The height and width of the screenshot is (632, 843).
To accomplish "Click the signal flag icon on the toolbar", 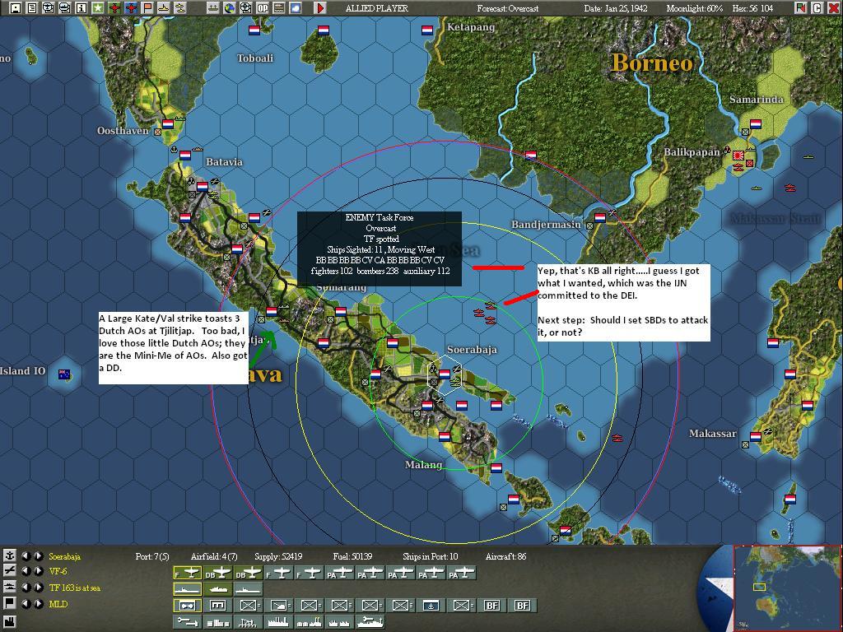I will point(148,7).
